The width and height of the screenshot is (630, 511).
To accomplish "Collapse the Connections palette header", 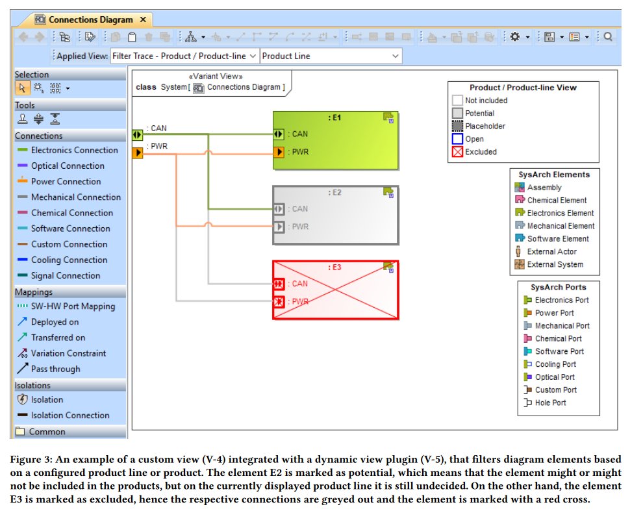I will [70, 136].
